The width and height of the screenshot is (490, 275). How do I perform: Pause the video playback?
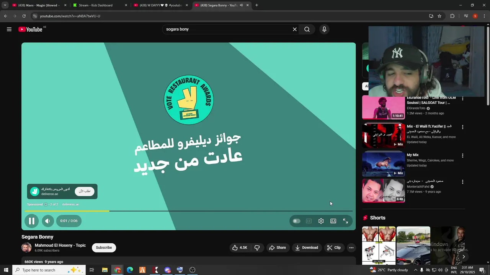(x=32, y=221)
